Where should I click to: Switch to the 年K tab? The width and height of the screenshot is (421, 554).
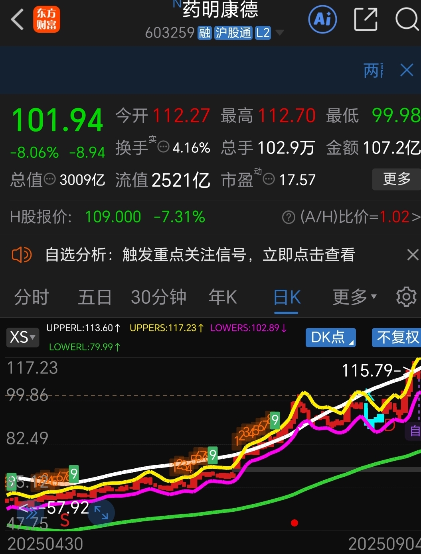[x=223, y=297]
